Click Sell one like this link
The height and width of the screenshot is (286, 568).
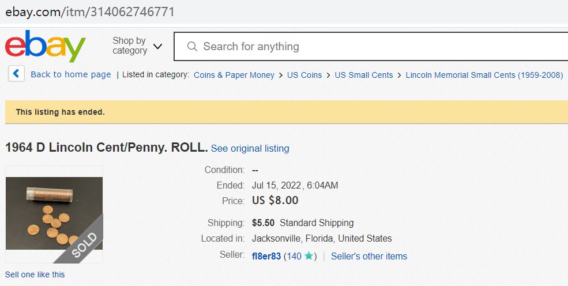tap(35, 274)
